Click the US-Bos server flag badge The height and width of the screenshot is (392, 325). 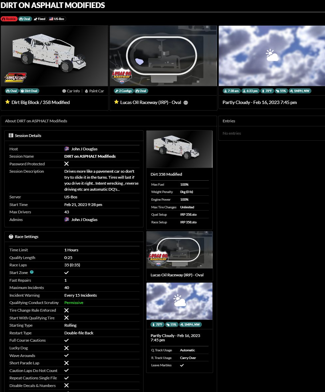57,19
